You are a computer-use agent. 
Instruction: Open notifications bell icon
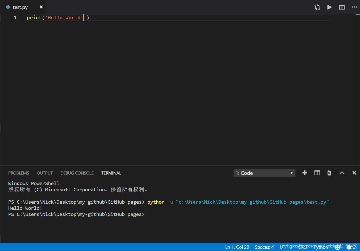pos(349,247)
